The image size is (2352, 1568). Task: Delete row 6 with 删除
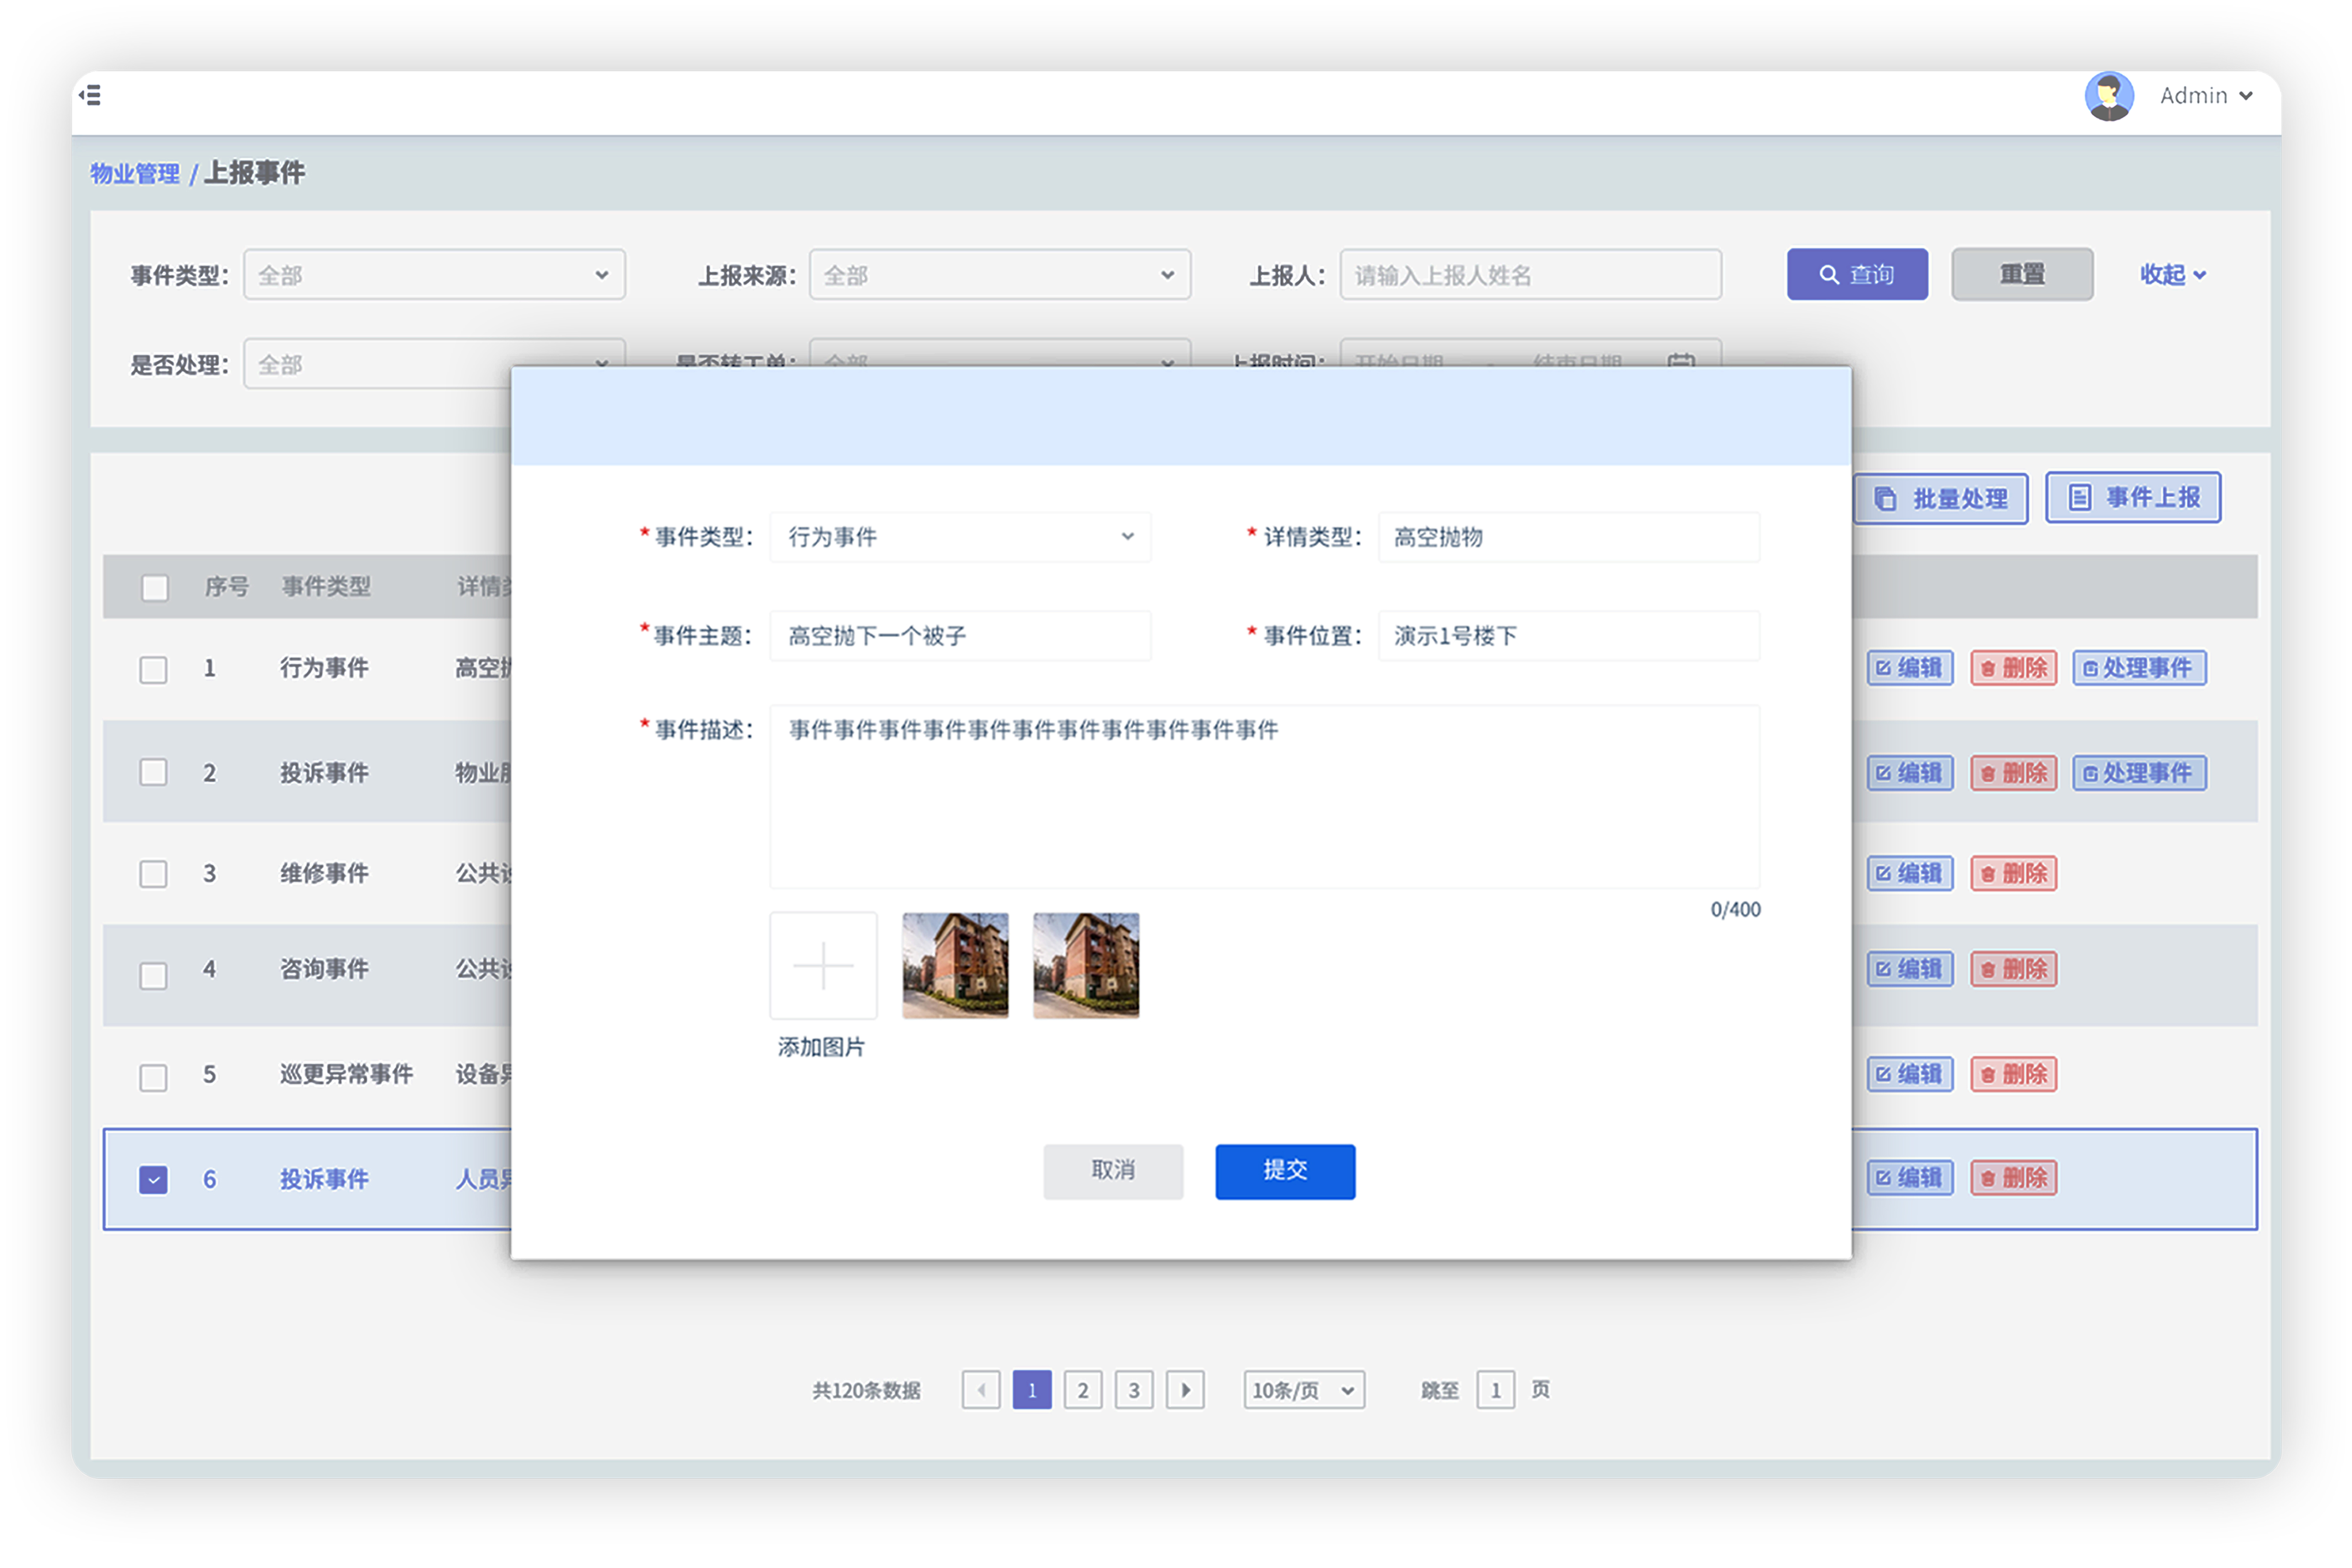2014,1178
